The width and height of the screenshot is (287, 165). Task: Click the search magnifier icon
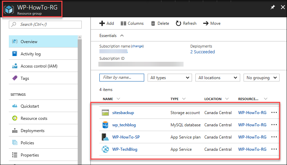(x=14, y=24)
